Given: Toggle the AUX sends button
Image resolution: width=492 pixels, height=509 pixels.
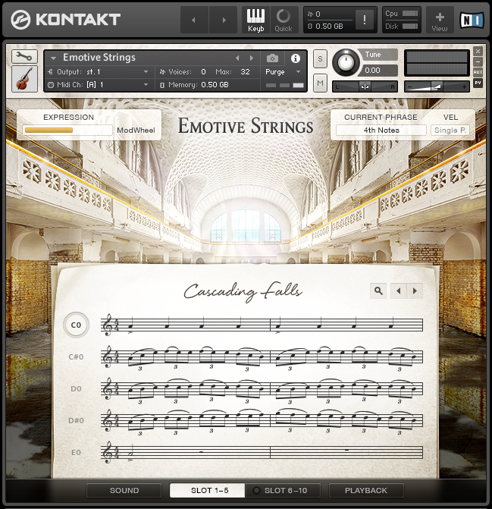Looking at the screenshot, I should (478, 72).
